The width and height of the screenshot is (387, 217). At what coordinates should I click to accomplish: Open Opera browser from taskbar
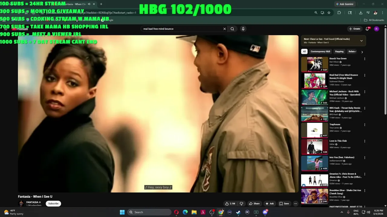point(176,212)
